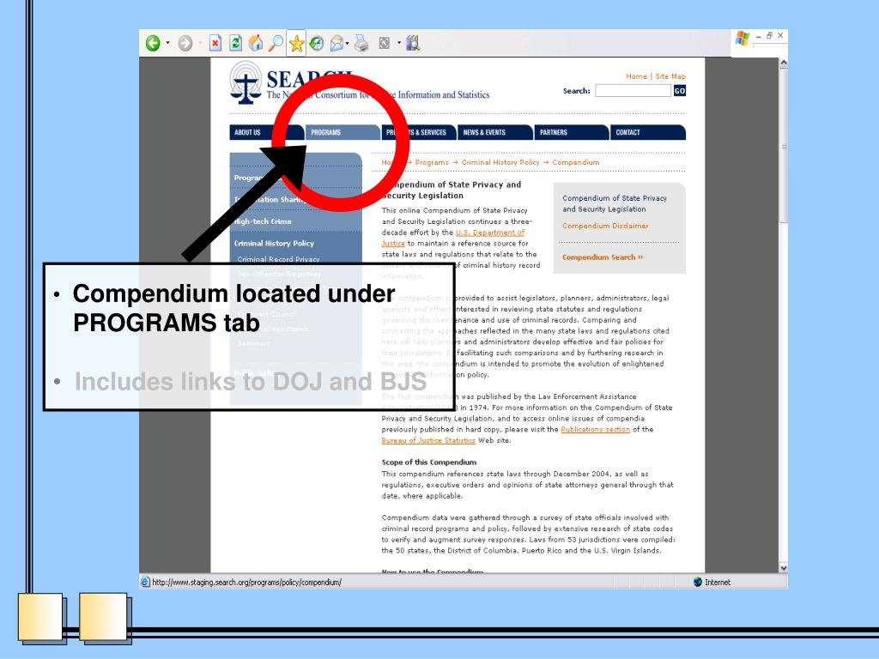Screen dimensions: 879x659
Task: Click the GO search button
Action: pos(680,91)
